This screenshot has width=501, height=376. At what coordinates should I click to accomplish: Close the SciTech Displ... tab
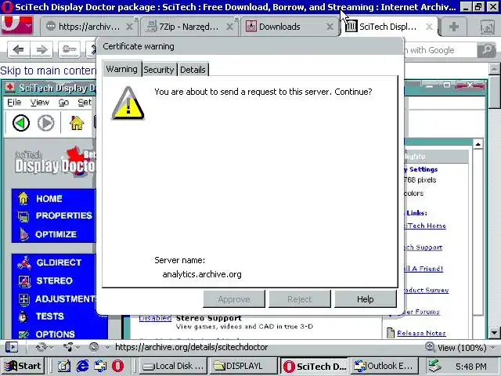pos(430,27)
